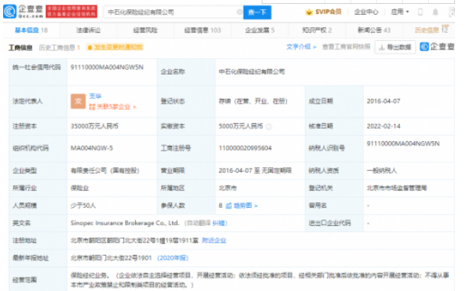The width and height of the screenshot is (473, 291).
Task: Open 查看工商官网快照 link
Action: tap(346, 47)
